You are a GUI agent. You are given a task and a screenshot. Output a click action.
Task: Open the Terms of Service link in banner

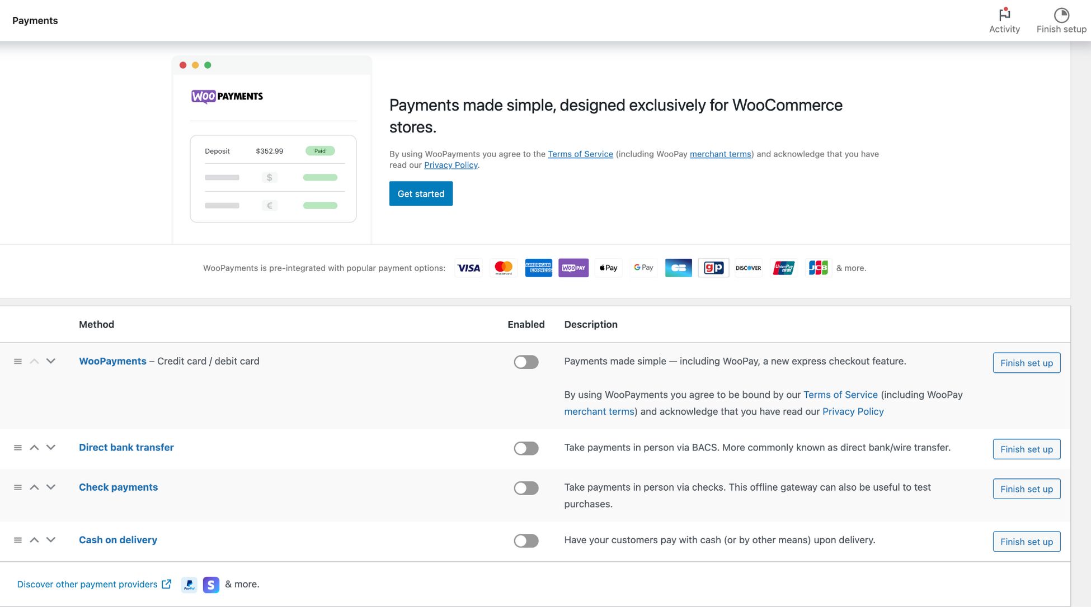tap(580, 154)
